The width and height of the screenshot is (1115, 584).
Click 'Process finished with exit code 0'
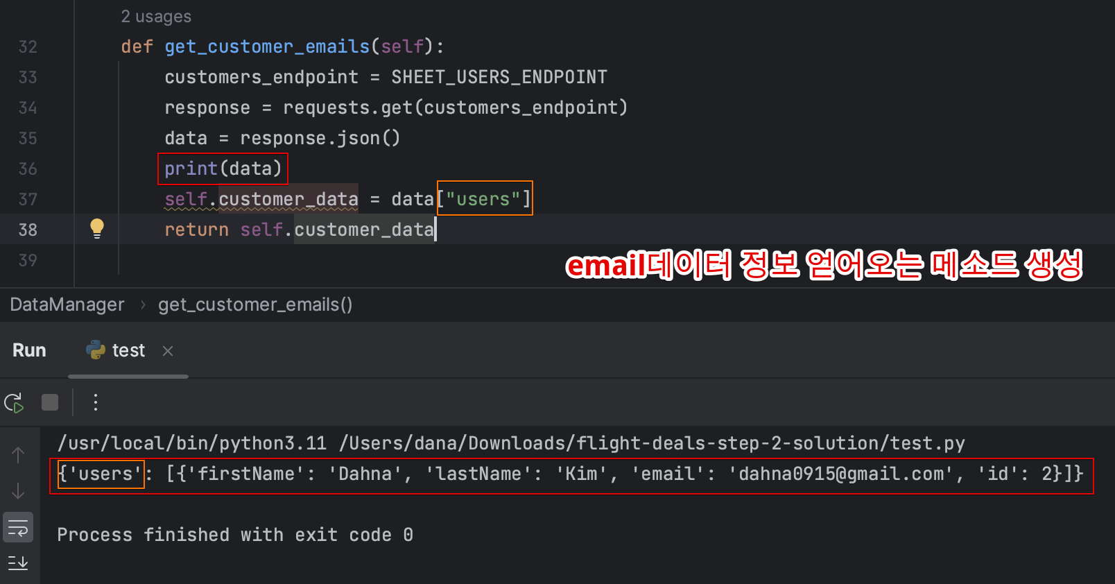click(x=235, y=535)
